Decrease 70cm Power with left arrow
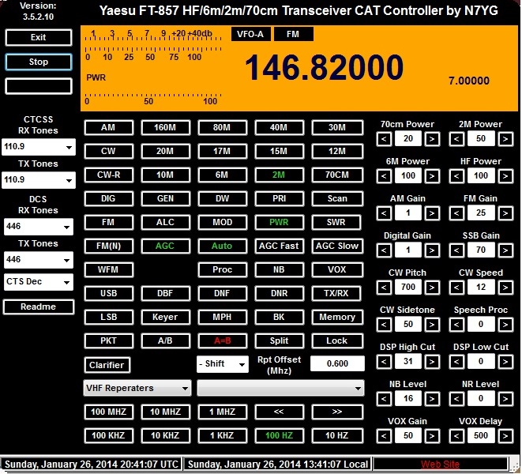The image size is (522, 474). (384, 139)
